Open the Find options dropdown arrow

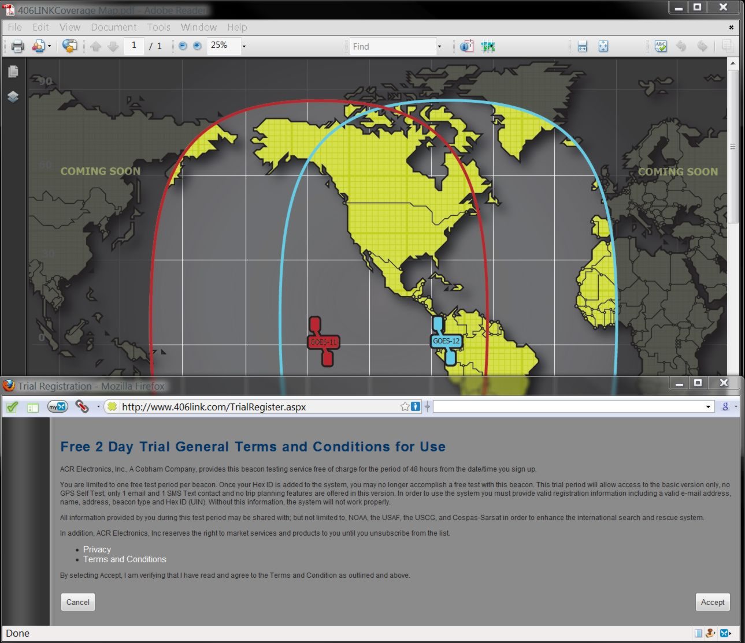[x=439, y=46]
